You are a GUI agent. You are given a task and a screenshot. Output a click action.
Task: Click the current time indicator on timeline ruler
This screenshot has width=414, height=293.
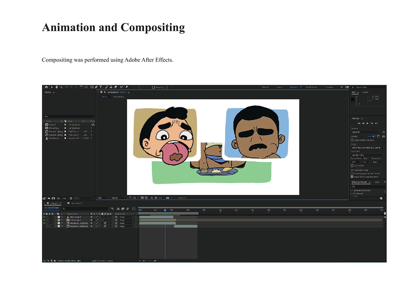click(x=165, y=210)
